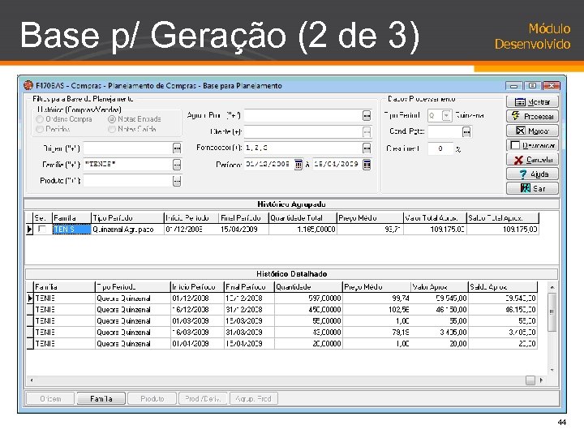Screen dimensions: 584x438
Task: Click the Desmarcar button
Action: [532, 145]
